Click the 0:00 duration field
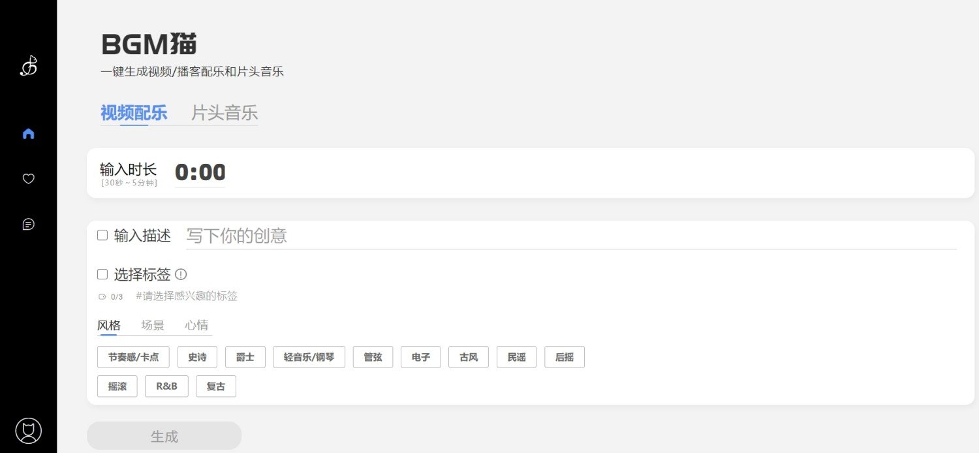Image resolution: width=979 pixels, height=453 pixels. pos(200,172)
